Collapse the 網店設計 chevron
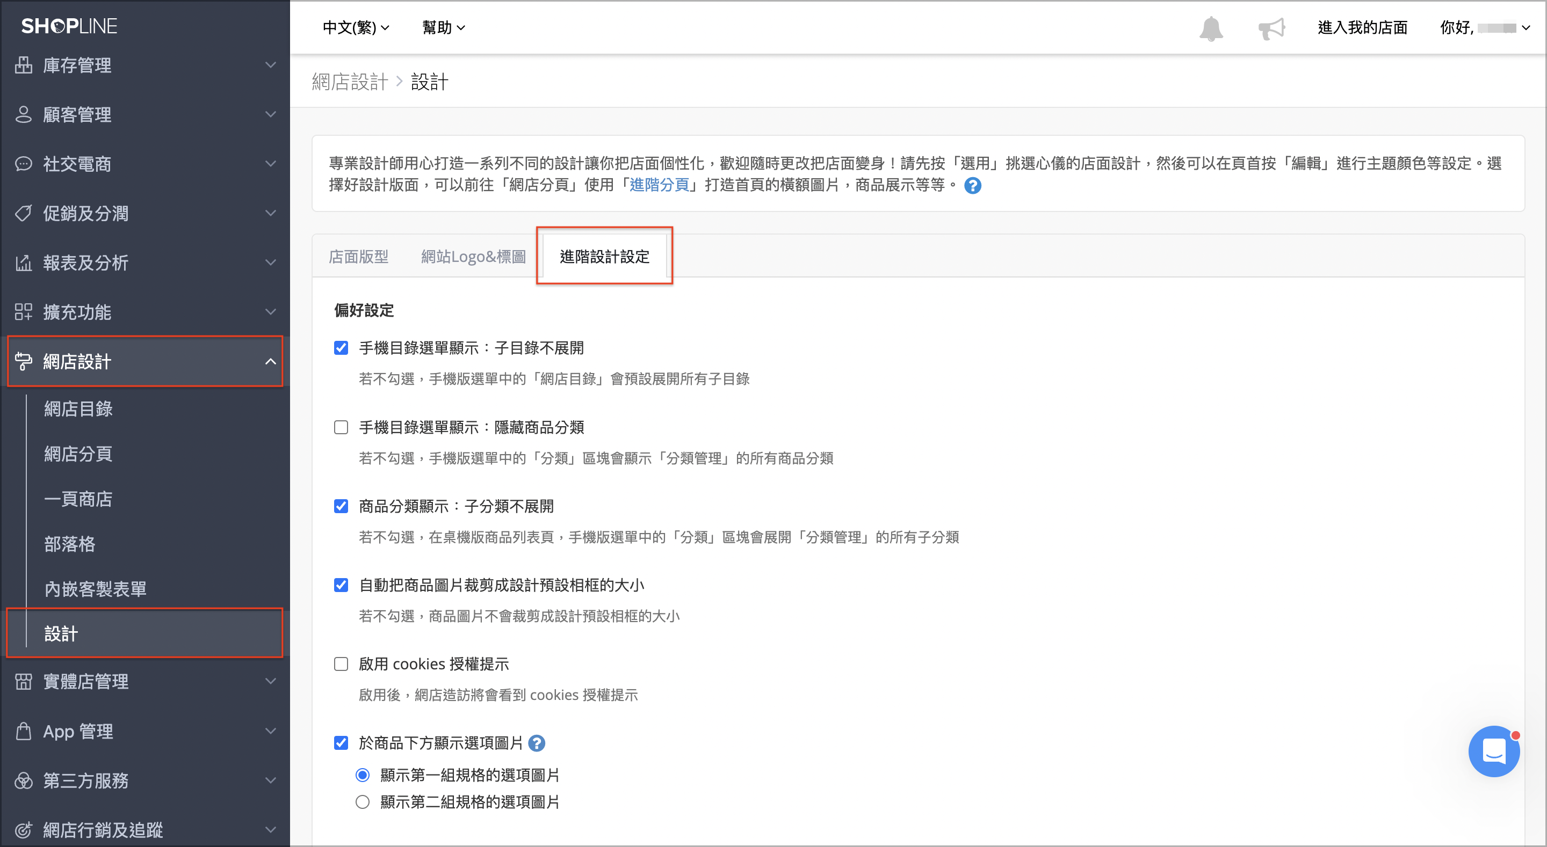The image size is (1547, 847). click(271, 361)
